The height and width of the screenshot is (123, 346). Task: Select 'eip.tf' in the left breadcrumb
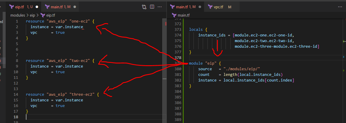(51, 15)
